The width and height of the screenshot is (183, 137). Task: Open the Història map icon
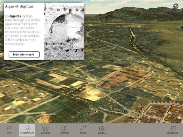click(64, 128)
